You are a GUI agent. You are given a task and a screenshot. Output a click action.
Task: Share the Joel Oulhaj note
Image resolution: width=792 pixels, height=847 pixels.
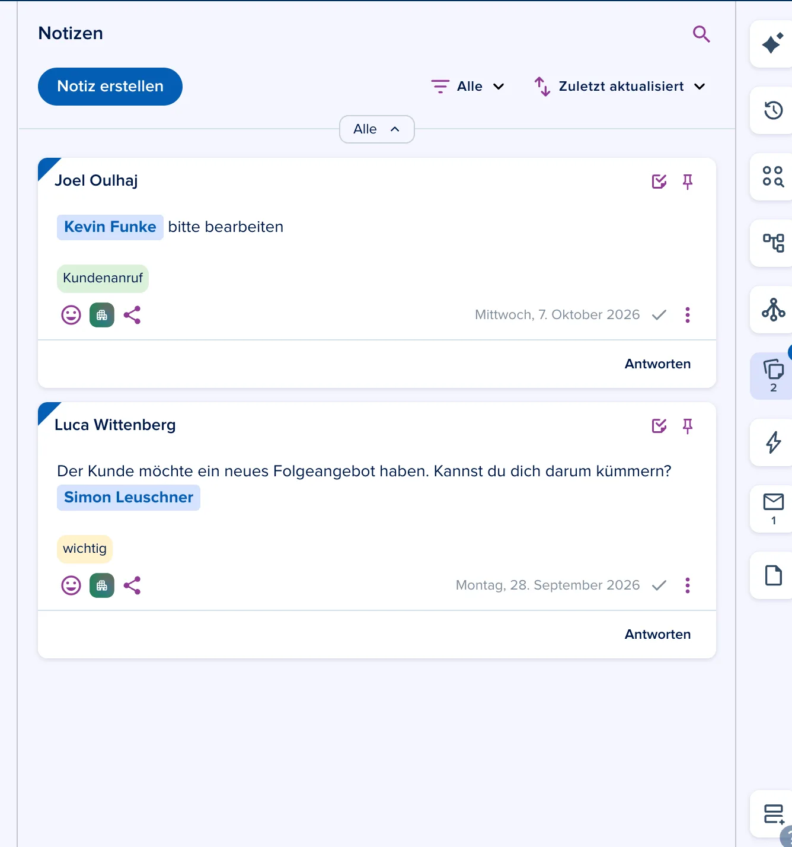click(x=132, y=315)
